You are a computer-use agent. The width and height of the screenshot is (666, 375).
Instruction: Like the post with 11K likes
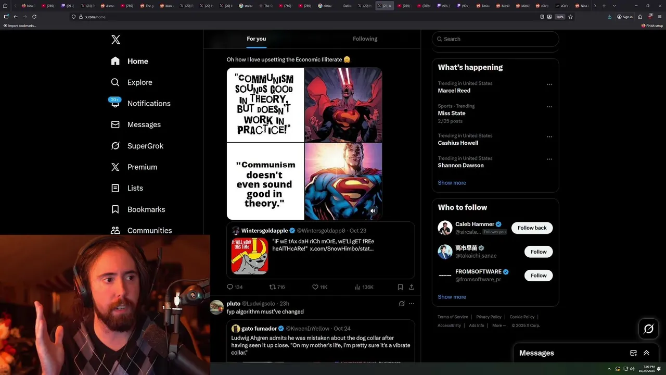coord(319,287)
